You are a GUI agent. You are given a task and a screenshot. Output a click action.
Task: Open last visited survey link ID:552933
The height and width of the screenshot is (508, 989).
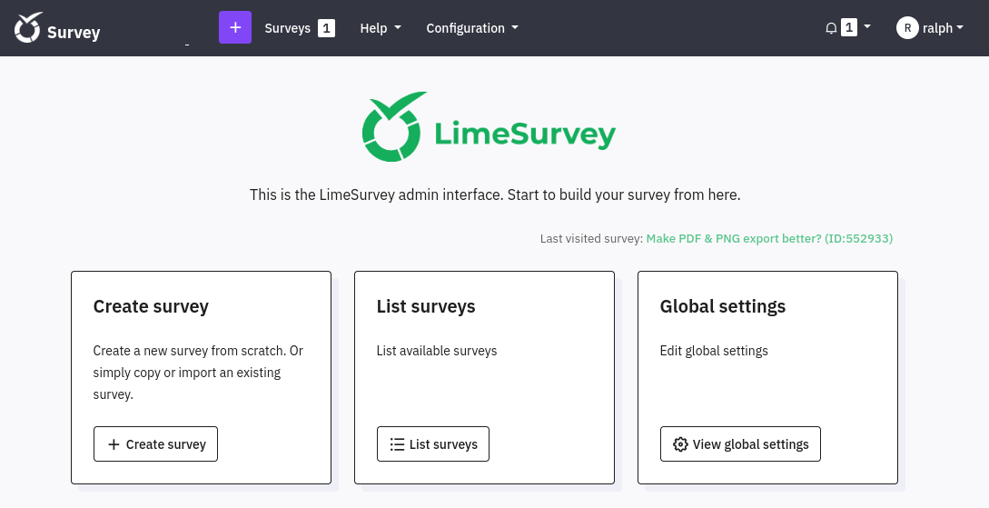(x=769, y=238)
